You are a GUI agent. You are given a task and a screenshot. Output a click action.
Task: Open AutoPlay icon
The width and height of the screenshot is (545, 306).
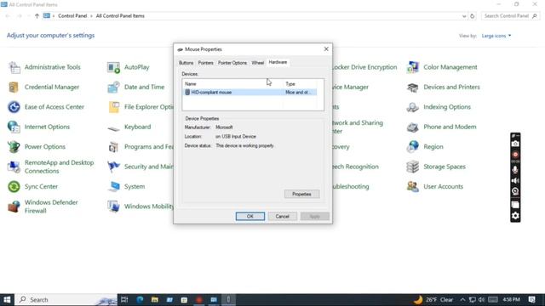coord(113,67)
